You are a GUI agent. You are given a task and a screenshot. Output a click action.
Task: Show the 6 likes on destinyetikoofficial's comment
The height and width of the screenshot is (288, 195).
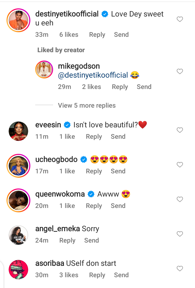point(69,35)
